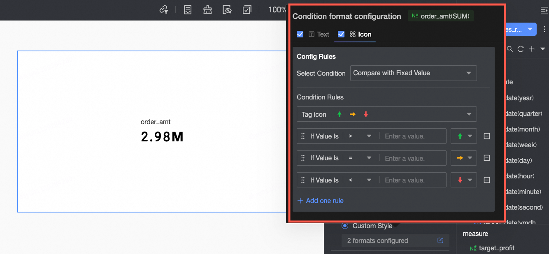The height and width of the screenshot is (254, 549).
Task: Open the arrow dropdown beside plus icon
Action: point(543,49)
